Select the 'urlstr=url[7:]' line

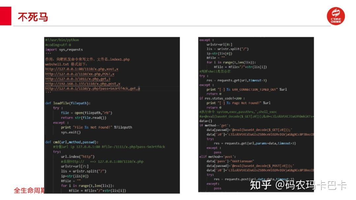[75, 166]
